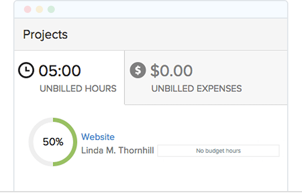Open the Website project link
Screen dimensions: 302x193
point(98,137)
